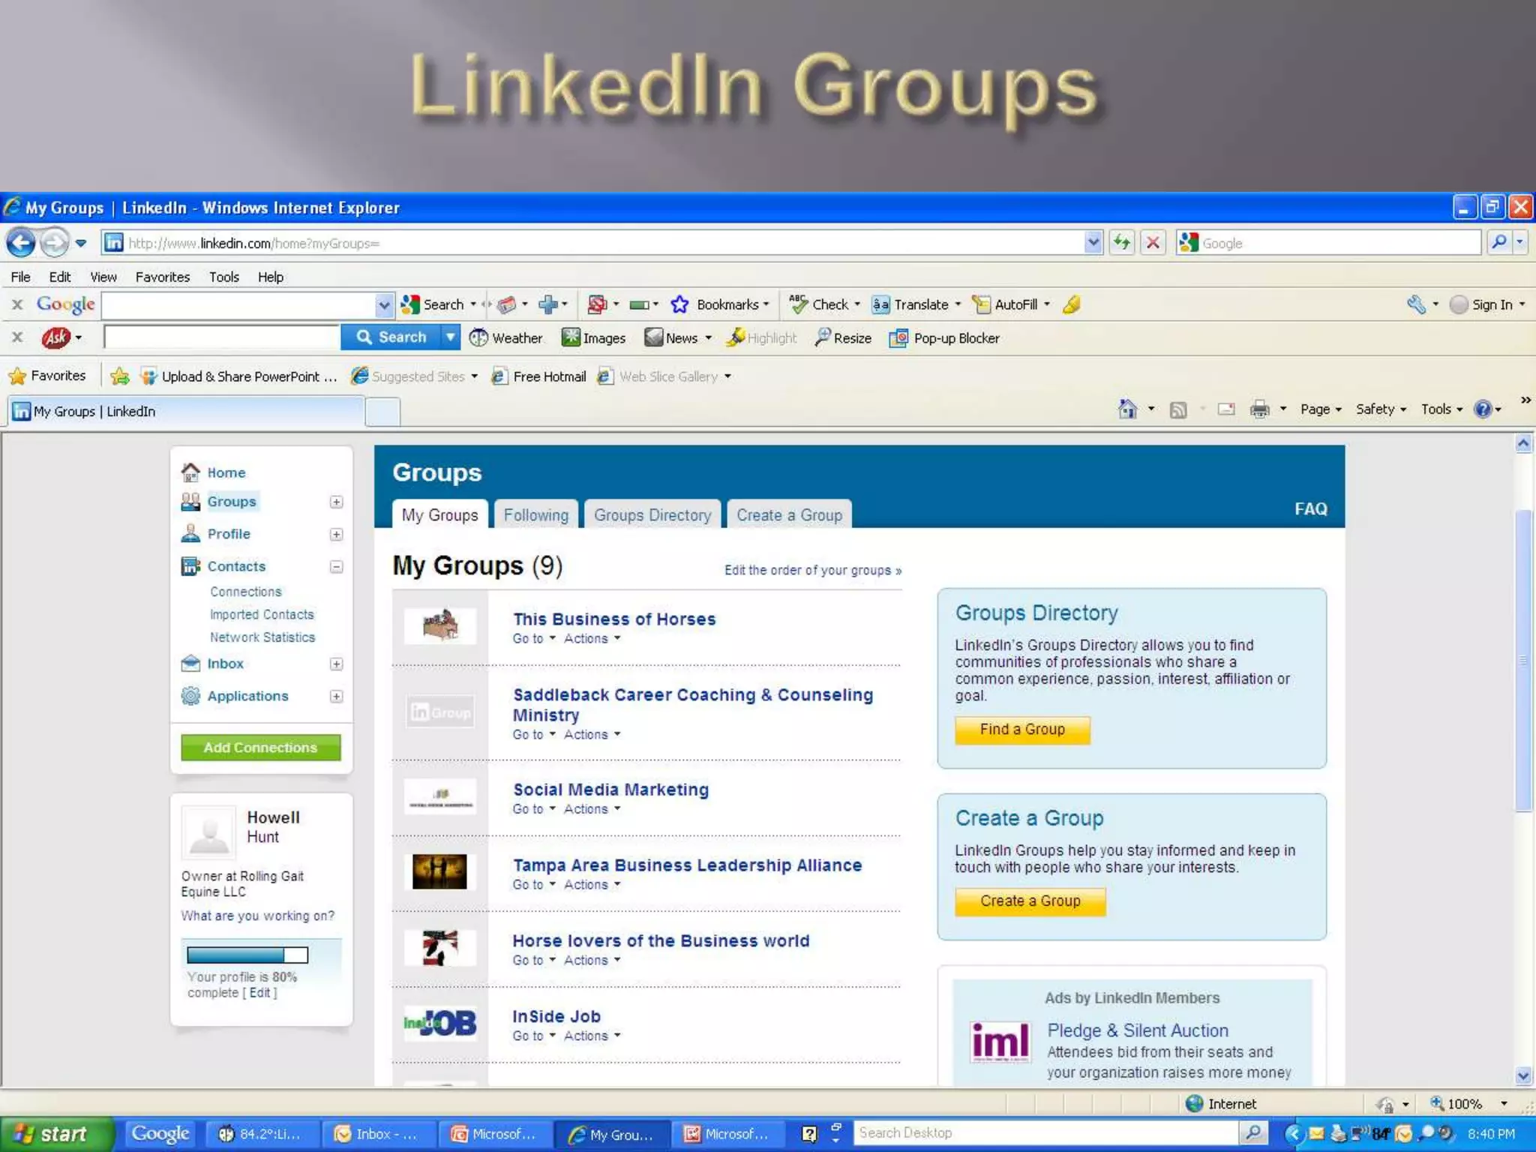Open the address bar history dropdown arrow
This screenshot has width=1536, height=1152.
tap(1093, 242)
